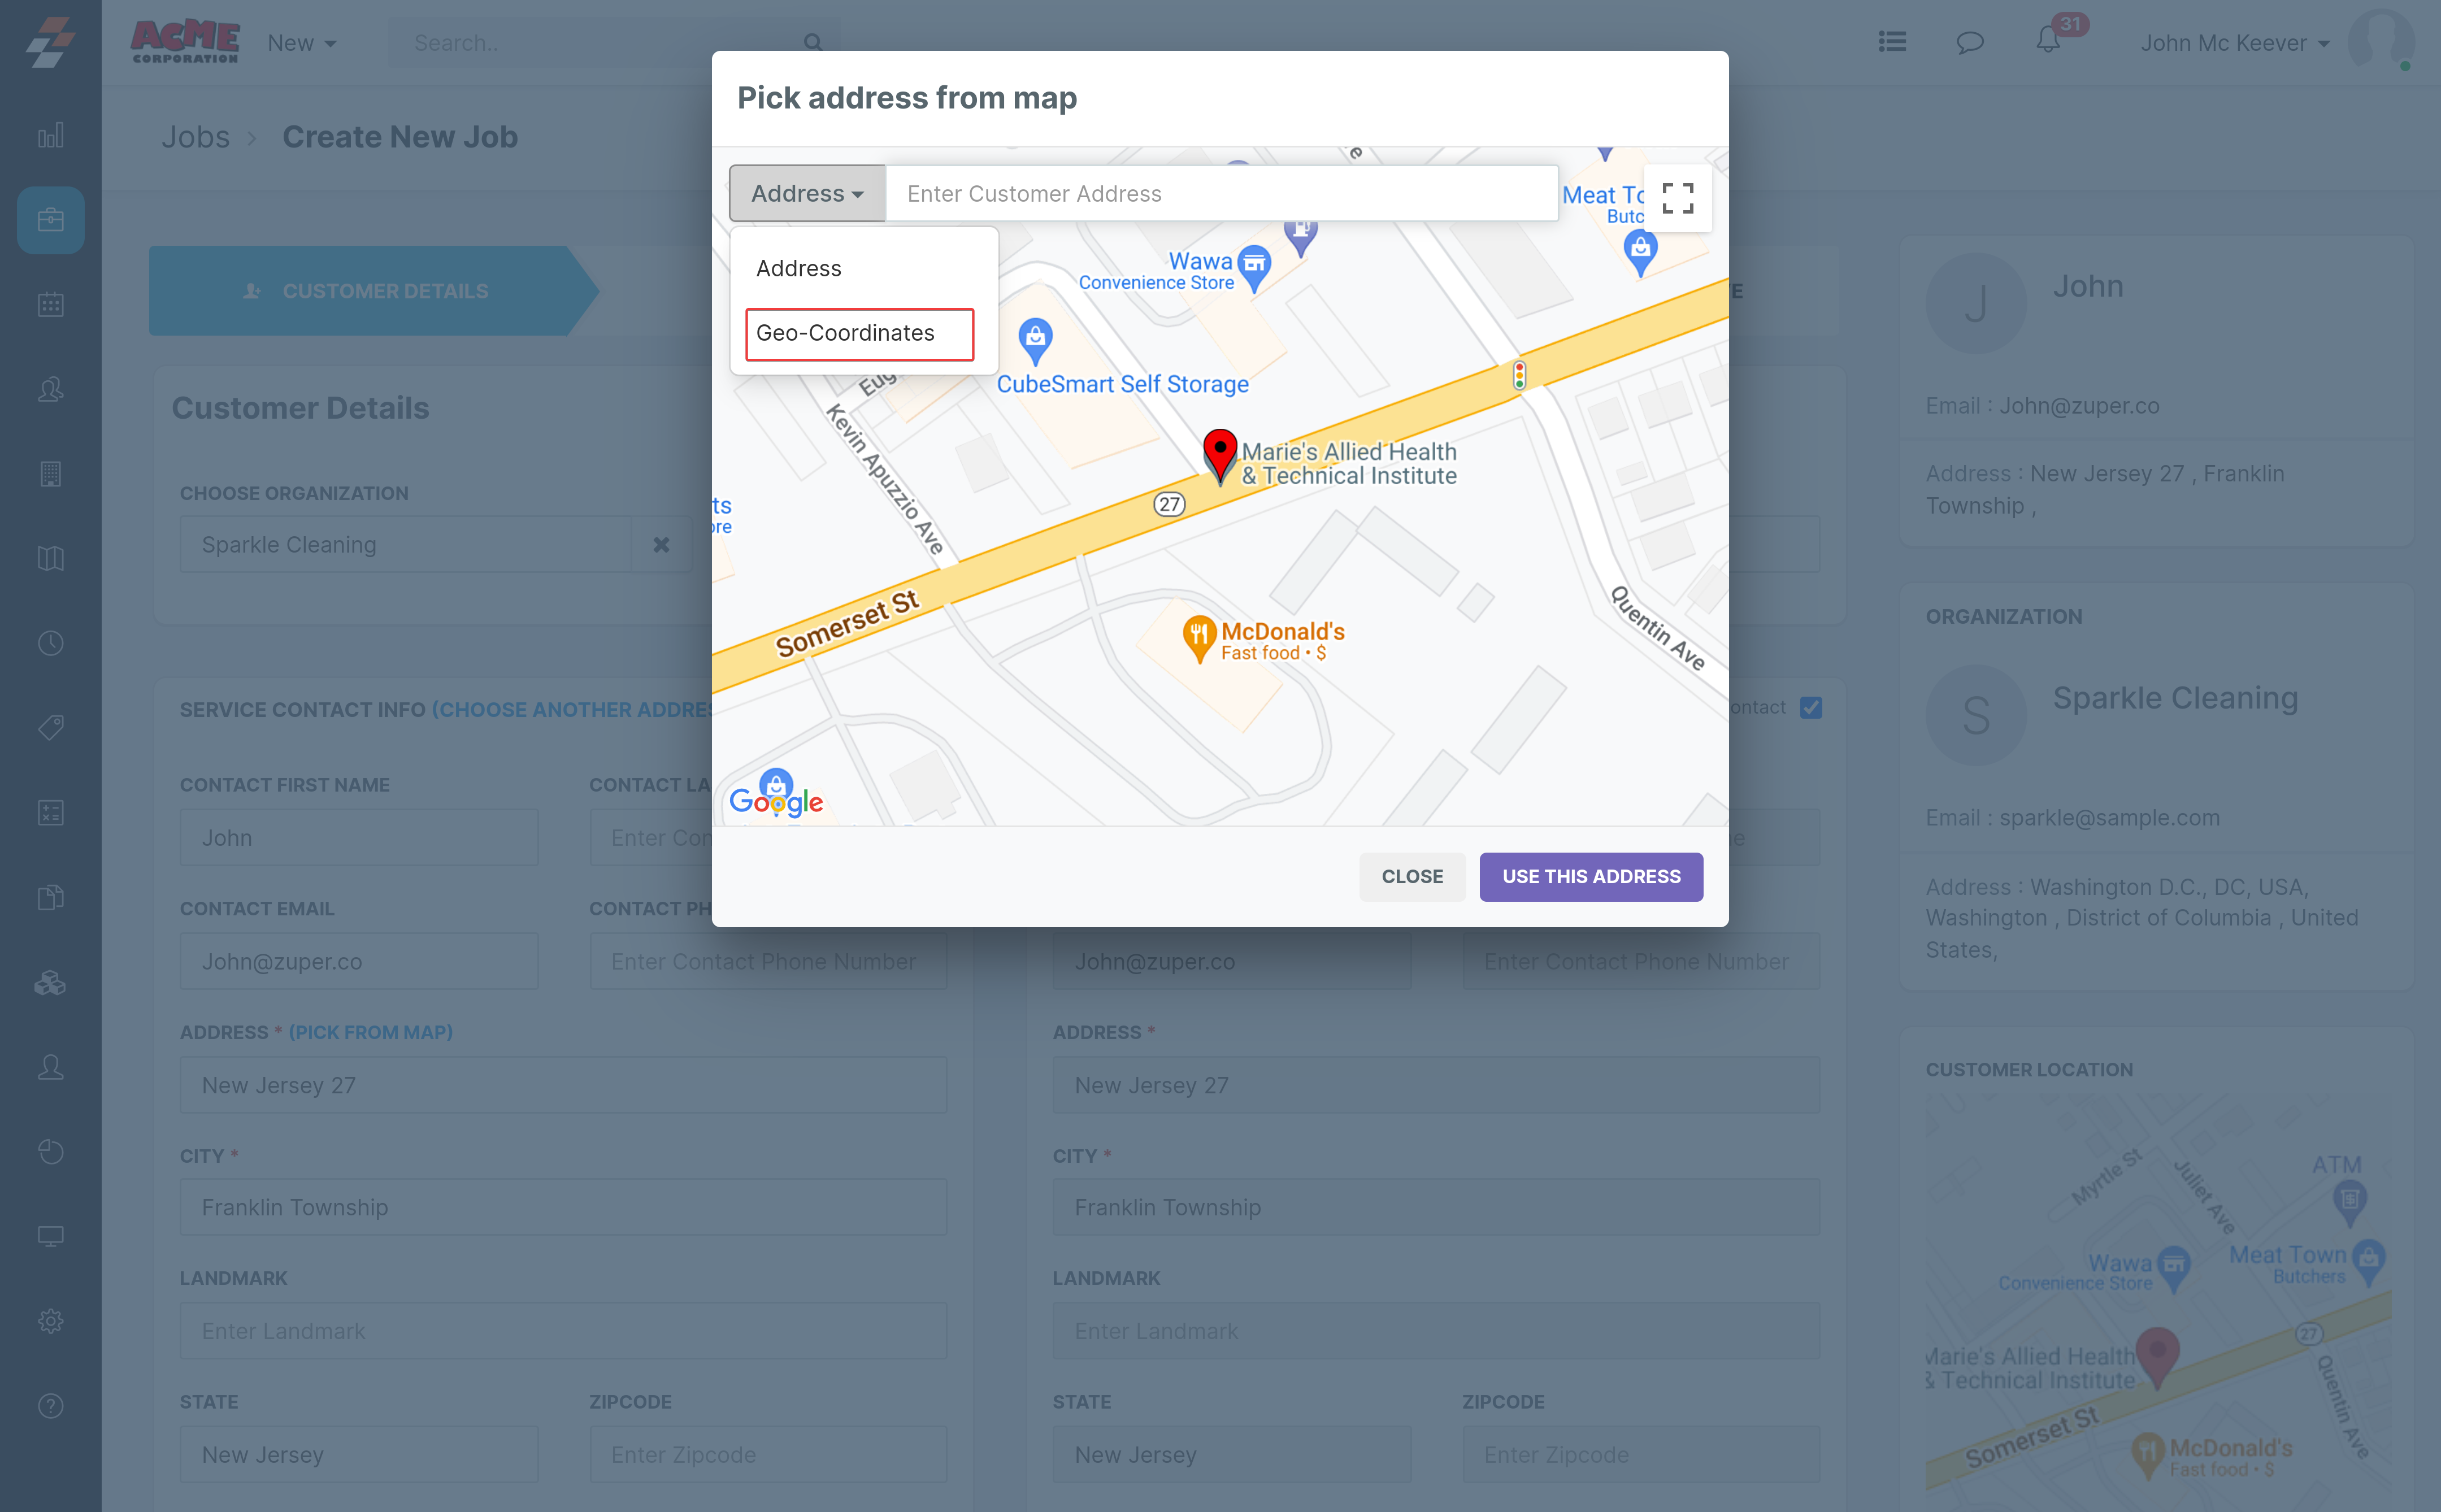The width and height of the screenshot is (2441, 1512).
Task: Open the chat messages icon
Action: (x=1969, y=42)
